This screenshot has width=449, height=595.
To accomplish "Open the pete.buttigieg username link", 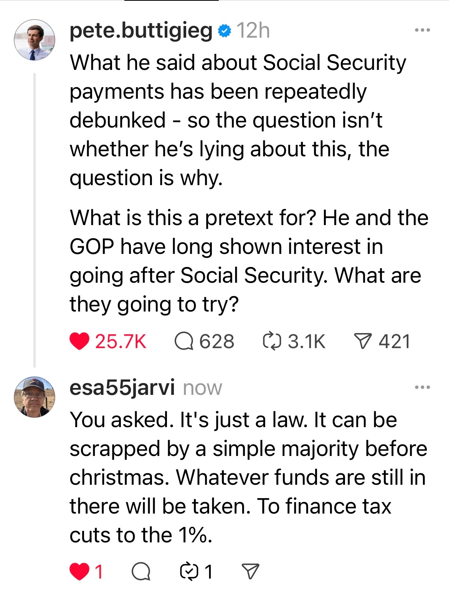I will (141, 31).
